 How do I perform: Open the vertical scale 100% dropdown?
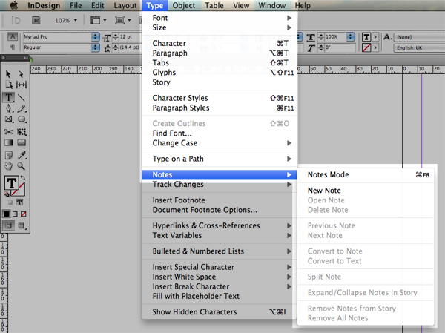pos(351,36)
